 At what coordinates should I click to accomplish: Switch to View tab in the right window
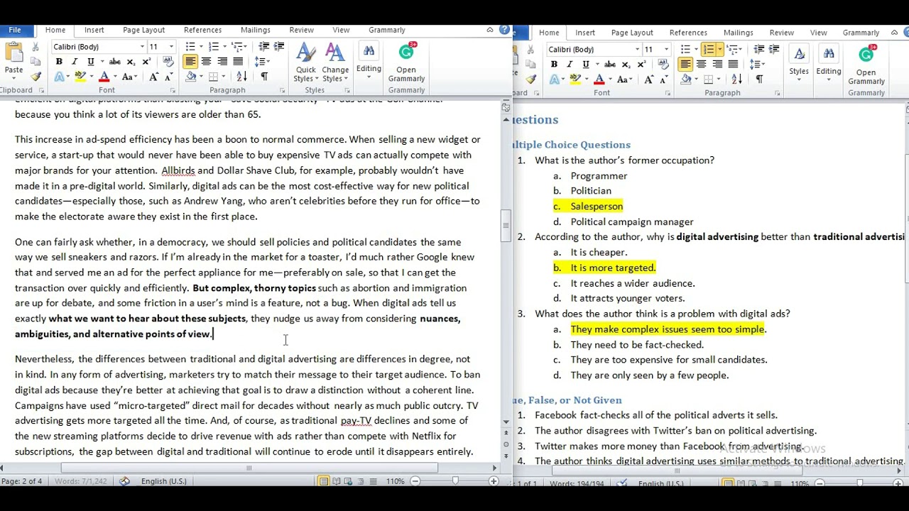pos(819,33)
